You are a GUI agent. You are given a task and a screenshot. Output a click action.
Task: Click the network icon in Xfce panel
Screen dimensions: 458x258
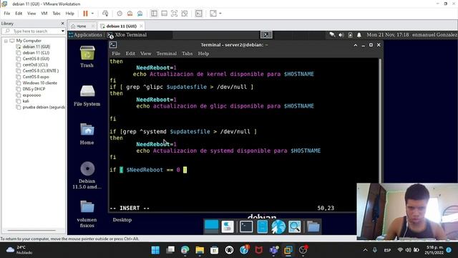coord(332,35)
